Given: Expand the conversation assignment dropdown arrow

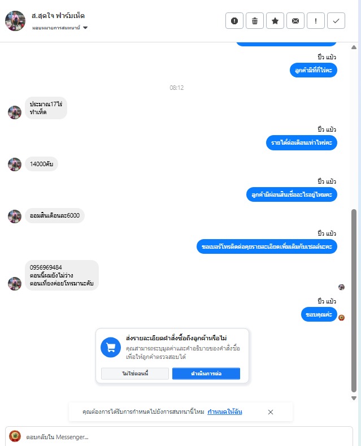Looking at the screenshot, I should point(85,28).
